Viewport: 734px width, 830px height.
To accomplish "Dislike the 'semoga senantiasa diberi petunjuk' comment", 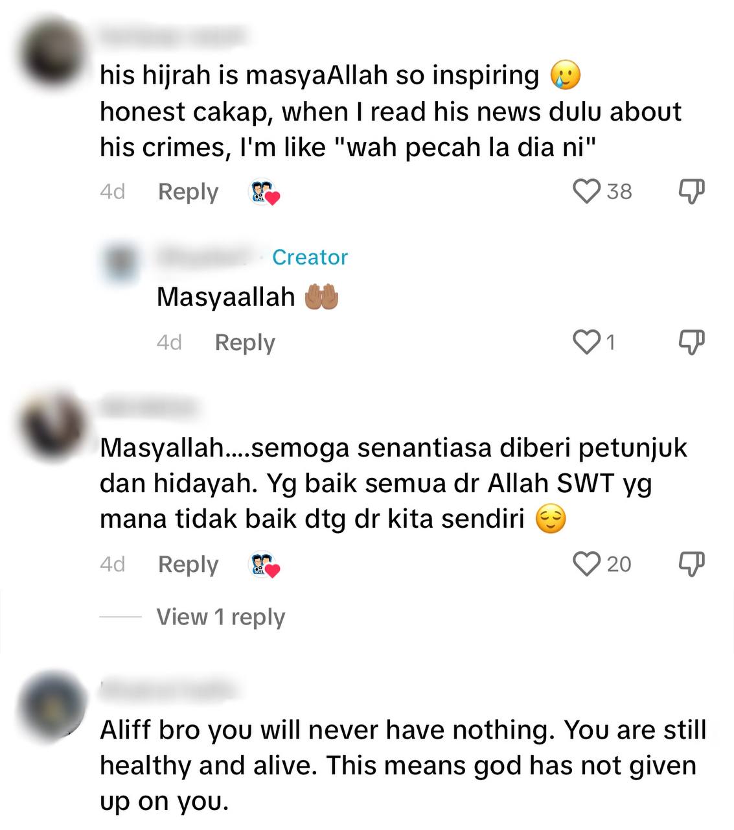I will click(x=691, y=563).
